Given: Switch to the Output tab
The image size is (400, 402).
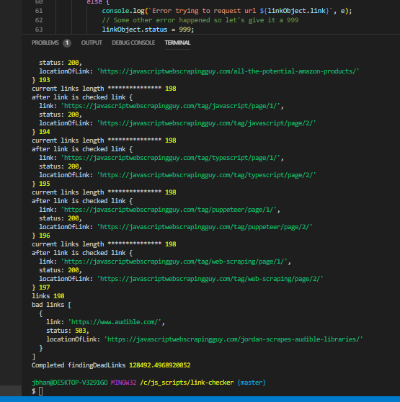Looking at the screenshot, I should click(92, 43).
